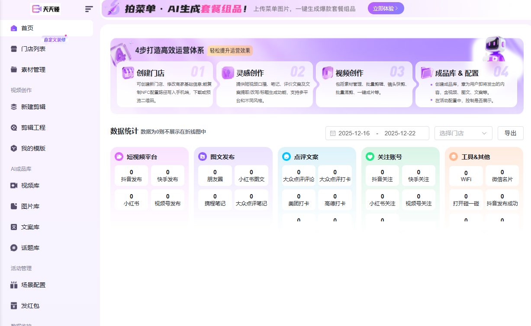Click the 快手关注 stat tile
The height and width of the screenshot is (326, 531).
pos(418,176)
